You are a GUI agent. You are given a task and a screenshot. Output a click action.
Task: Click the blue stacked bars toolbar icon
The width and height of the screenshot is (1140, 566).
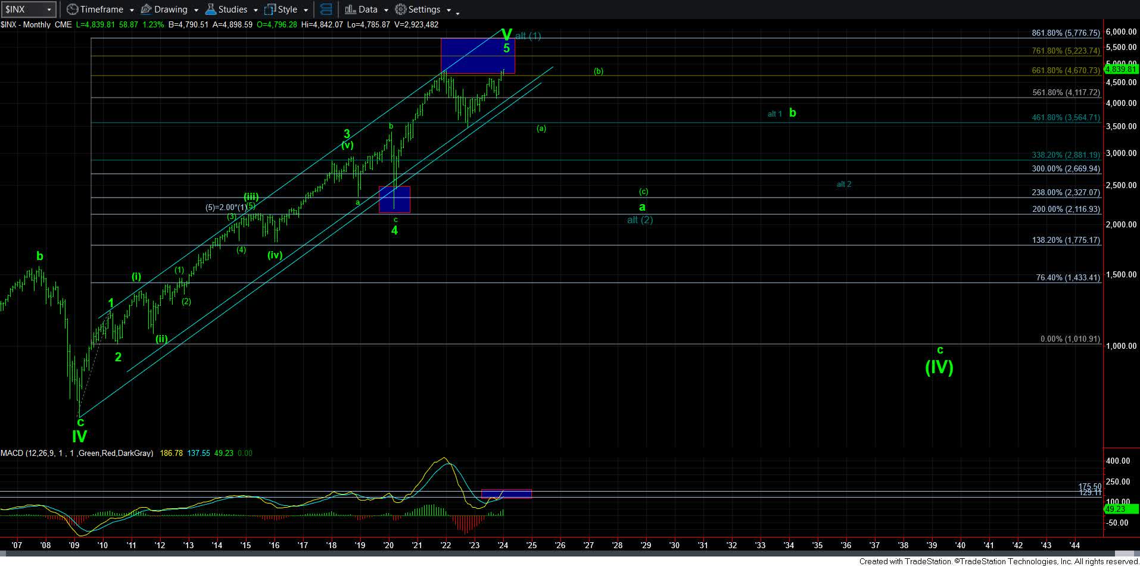pyautogui.click(x=326, y=10)
